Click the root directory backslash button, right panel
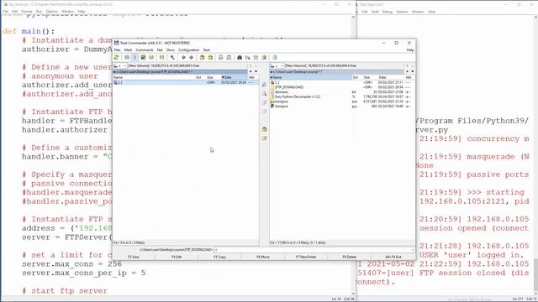Viewport: 538px width, 302px height. point(407,65)
